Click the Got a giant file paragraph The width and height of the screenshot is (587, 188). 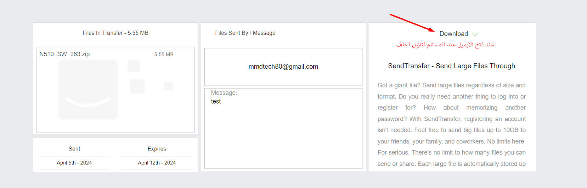pyautogui.click(x=452, y=124)
